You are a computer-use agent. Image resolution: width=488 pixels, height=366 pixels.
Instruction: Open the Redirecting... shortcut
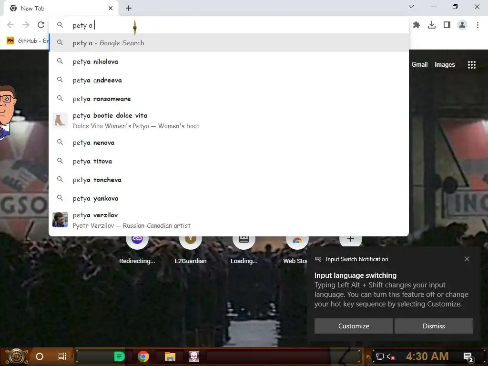click(x=137, y=251)
